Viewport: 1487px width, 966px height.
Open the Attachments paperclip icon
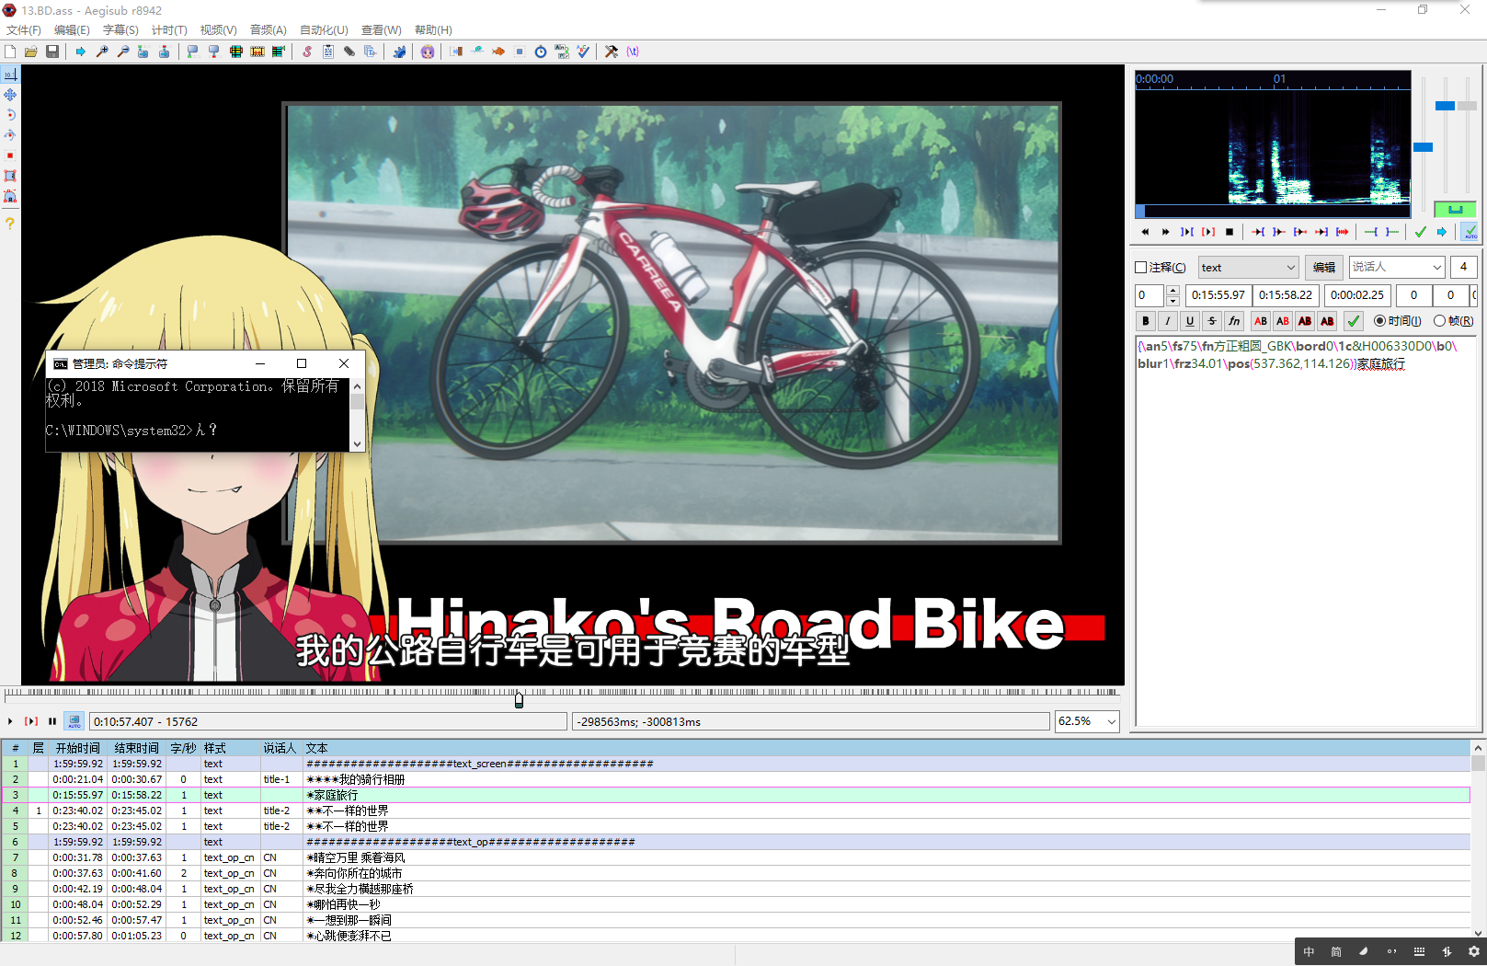(x=349, y=52)
